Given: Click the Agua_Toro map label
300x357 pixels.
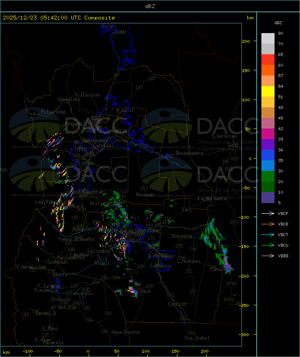Looking at the screenshot, I should click(84, 229).
